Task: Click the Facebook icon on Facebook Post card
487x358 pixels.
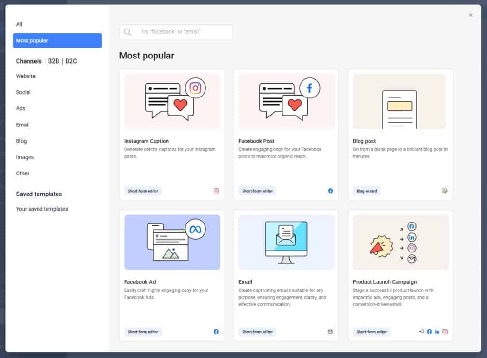Action: click(x=331, y=191)
